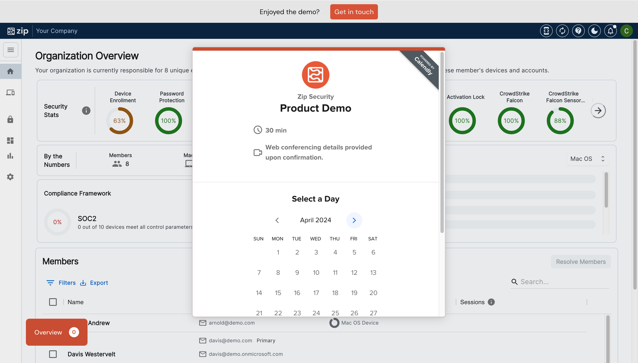Open Filters in Members section

pos(61,283)
